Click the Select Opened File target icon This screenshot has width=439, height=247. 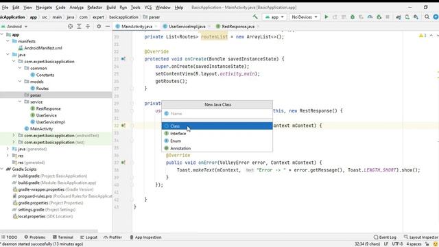[70, 26]
